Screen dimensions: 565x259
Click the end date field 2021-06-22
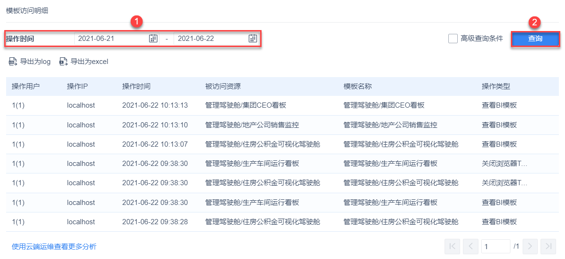[212, 39]
